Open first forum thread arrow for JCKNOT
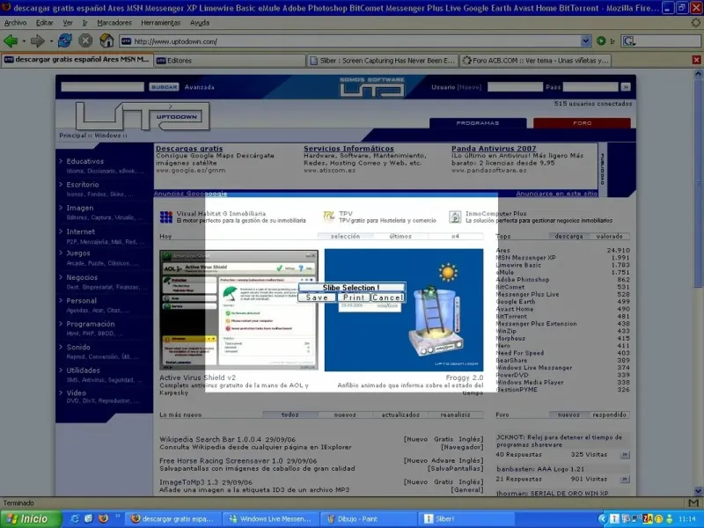 pyautogui.click(x=625, y=455)
